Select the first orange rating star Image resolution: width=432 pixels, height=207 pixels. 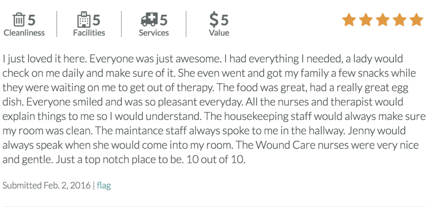349,20
